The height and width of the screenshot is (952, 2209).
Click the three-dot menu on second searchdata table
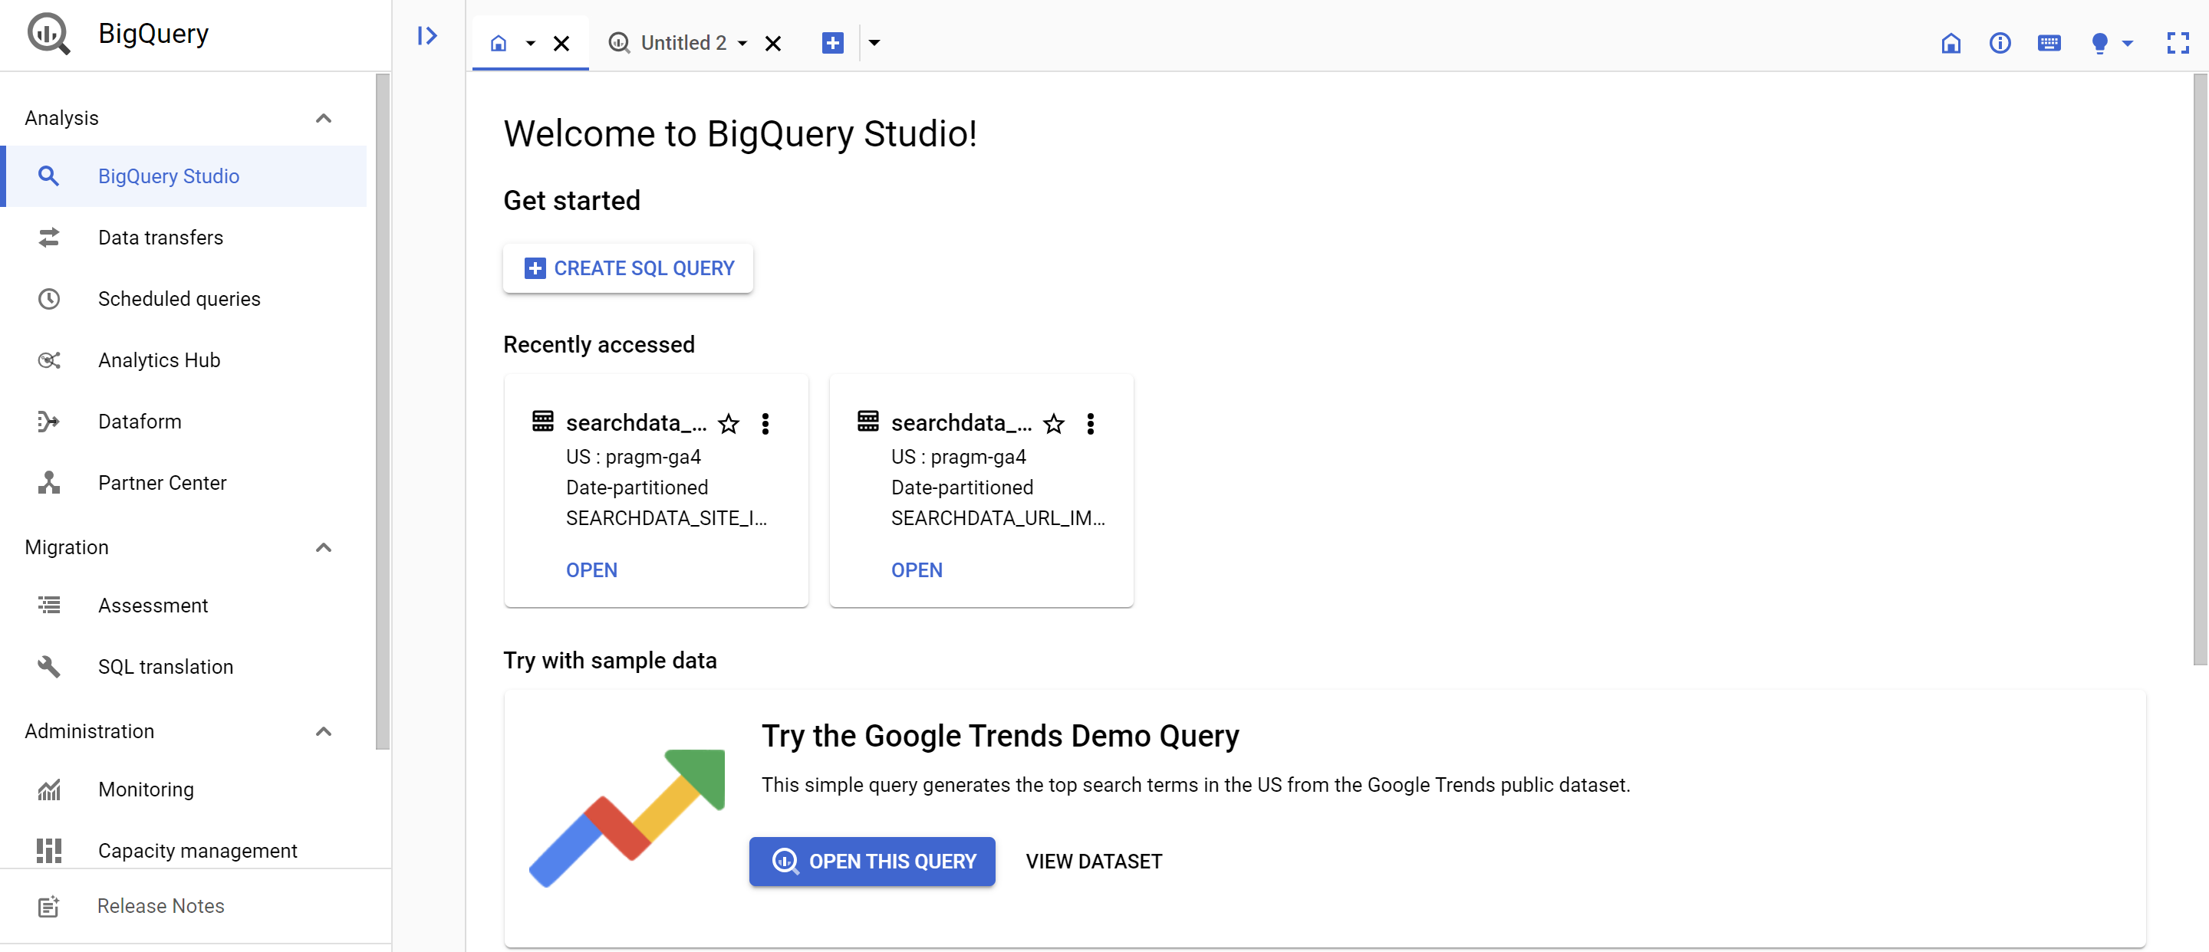(1091, 422)
